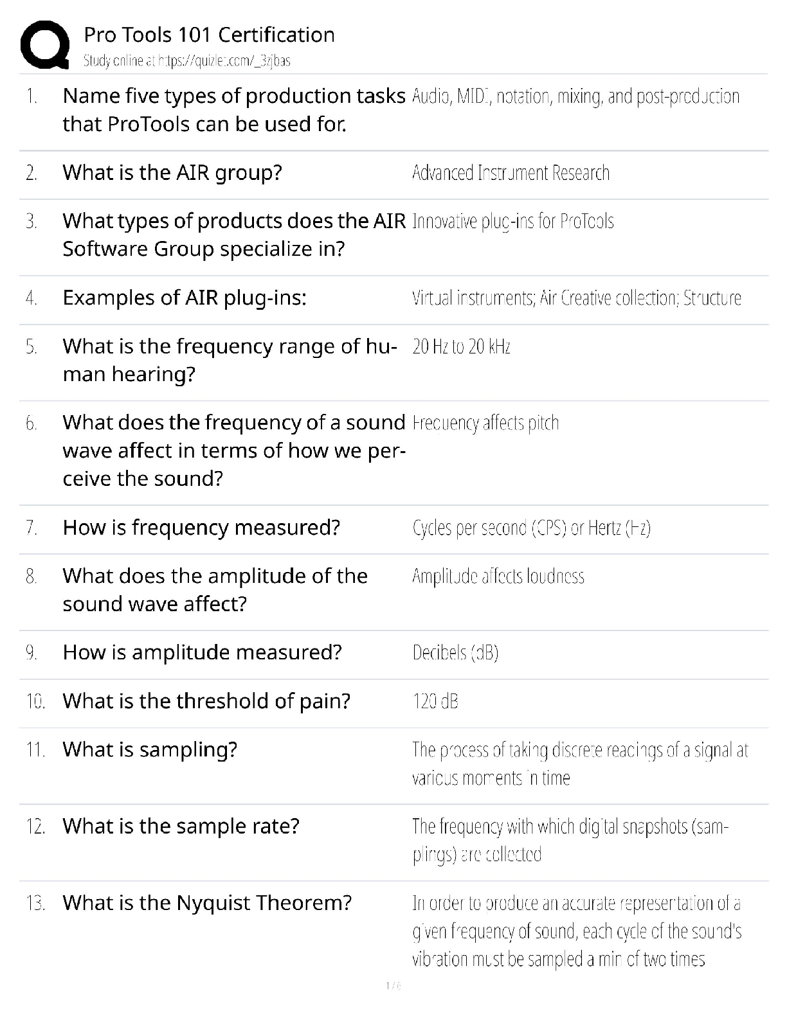
Task: Click the Quizlet Q logo icon
Action: [45, 45]
